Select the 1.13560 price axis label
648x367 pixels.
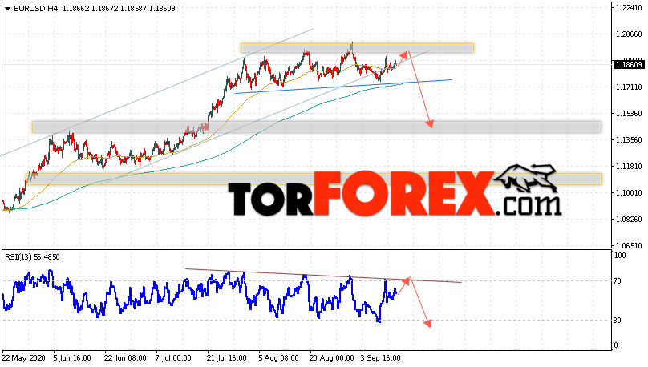click(629, 140)
